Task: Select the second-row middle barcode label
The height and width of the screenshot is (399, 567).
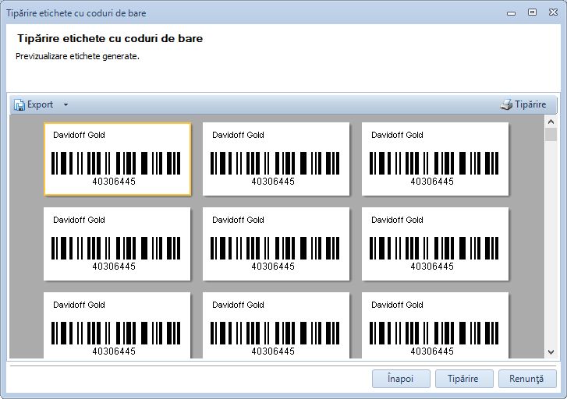Action: click(x=276, y=244)
